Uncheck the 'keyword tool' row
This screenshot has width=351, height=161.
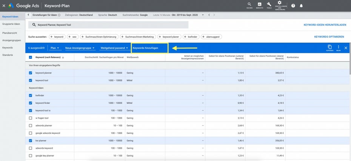click(x=31, y=80)
